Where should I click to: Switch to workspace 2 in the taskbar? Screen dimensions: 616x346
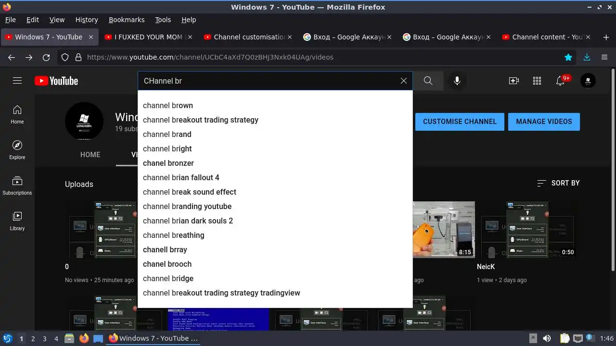point(33,338)
